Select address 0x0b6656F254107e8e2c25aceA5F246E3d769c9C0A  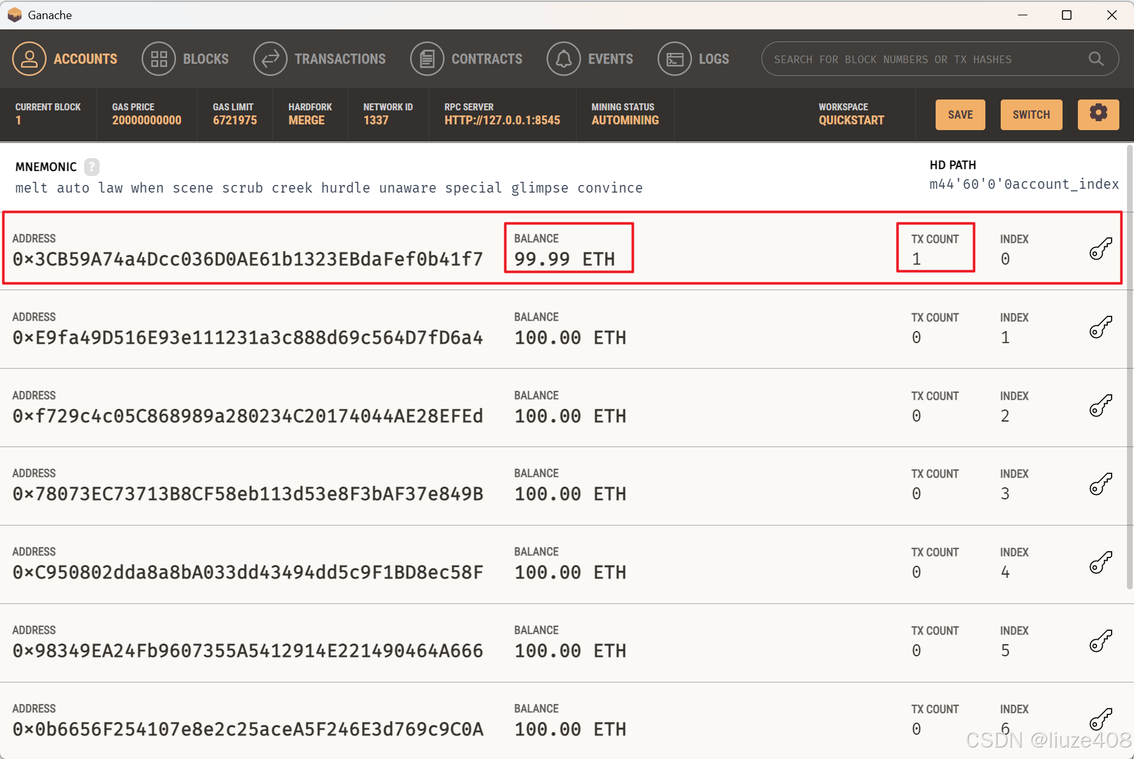click(248, 730)
